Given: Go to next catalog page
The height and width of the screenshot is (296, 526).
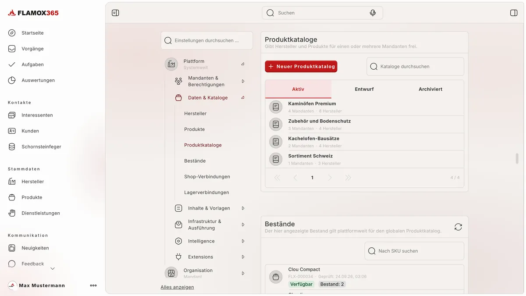Looking at the screenshot, I should click(330, 178).
